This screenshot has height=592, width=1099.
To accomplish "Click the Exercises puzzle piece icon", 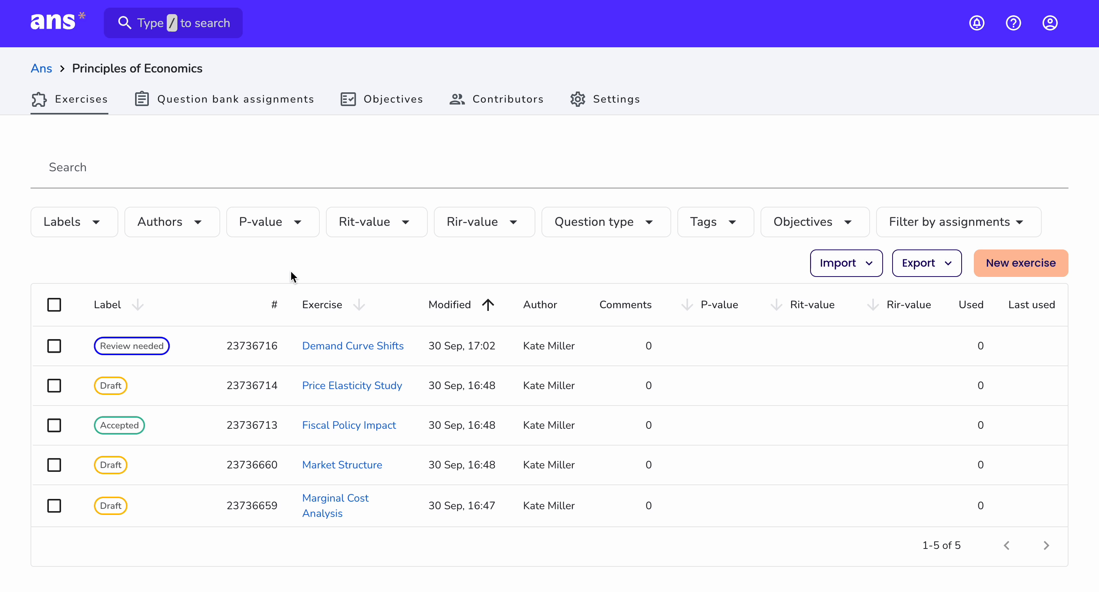I will (x=39, y=99).
